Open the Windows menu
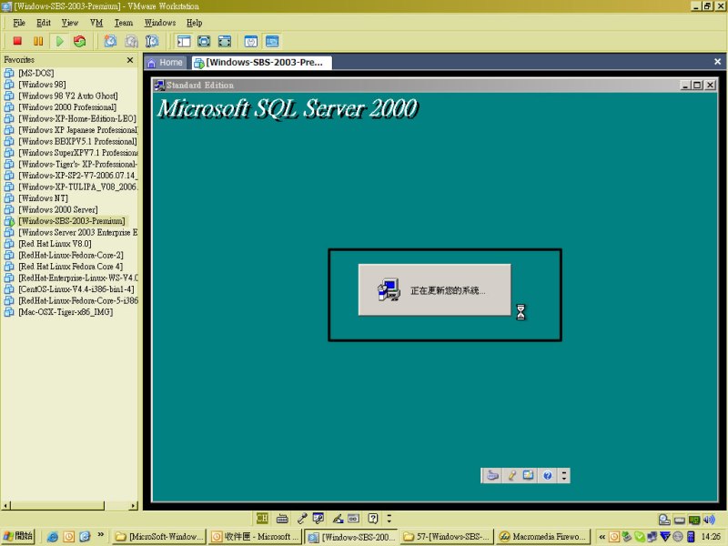Screen dimensions: 728x546 click(160, 23)
